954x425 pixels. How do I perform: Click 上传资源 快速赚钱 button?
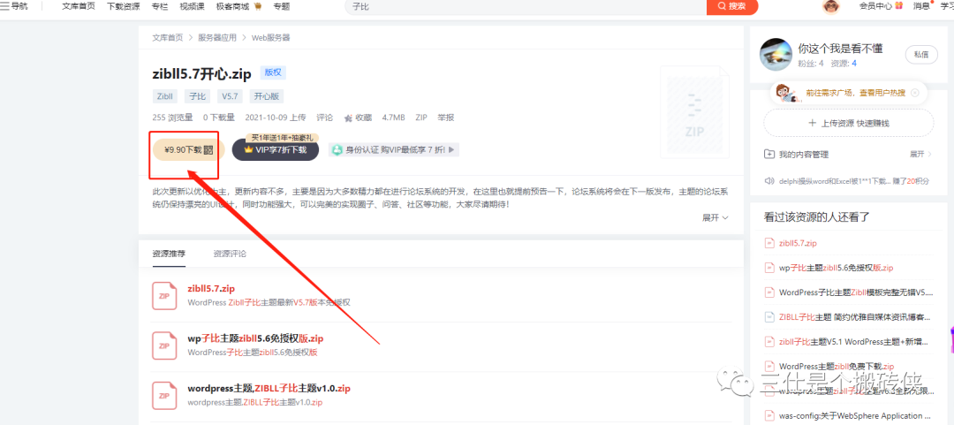point(849,123)
